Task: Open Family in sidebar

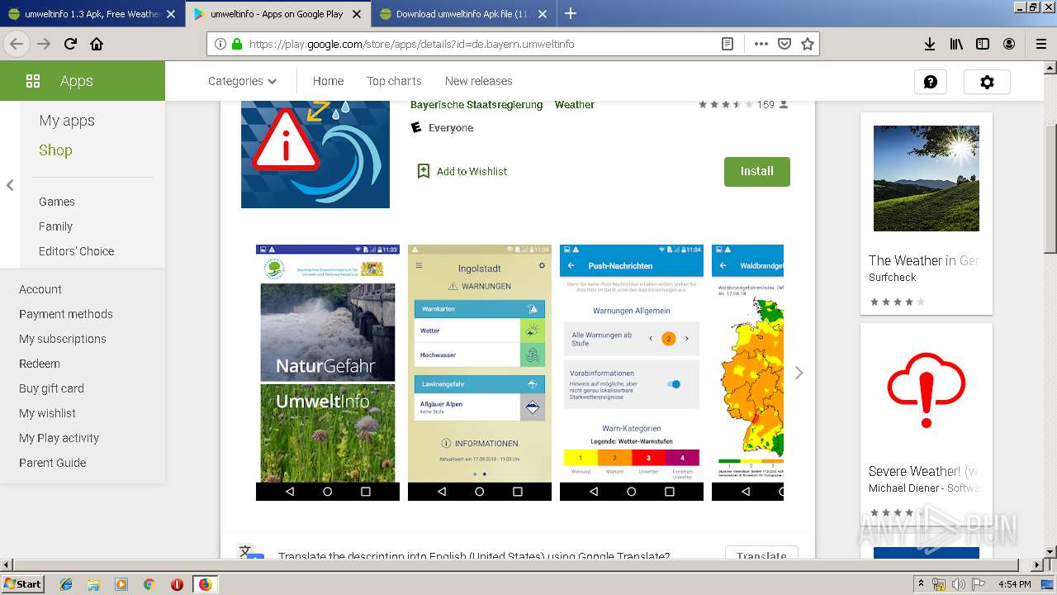Action: [x=55, y=226]
